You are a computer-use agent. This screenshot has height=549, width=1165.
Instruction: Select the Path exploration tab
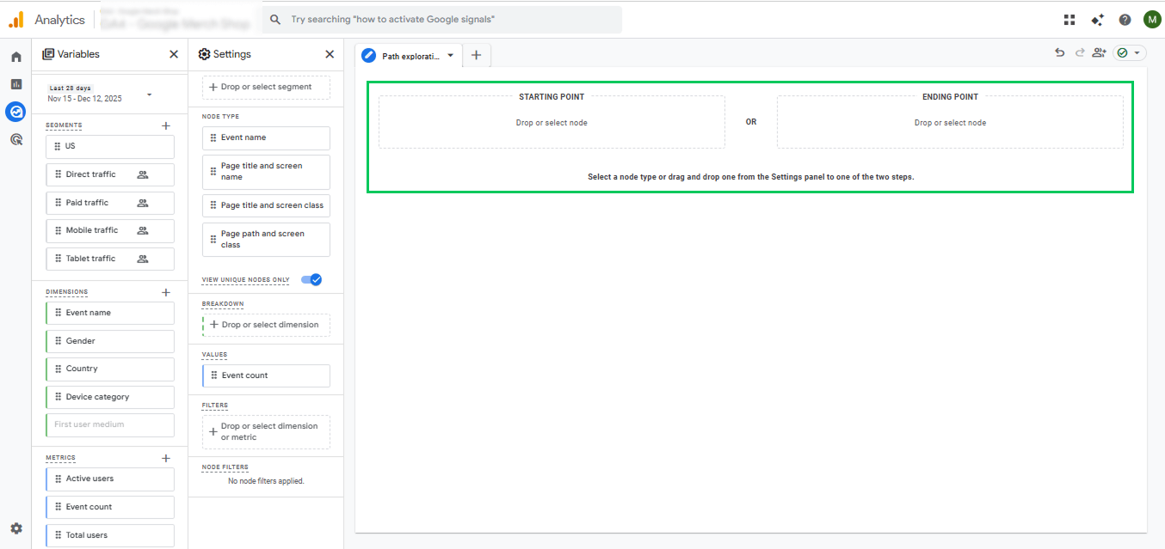point(403,56)
